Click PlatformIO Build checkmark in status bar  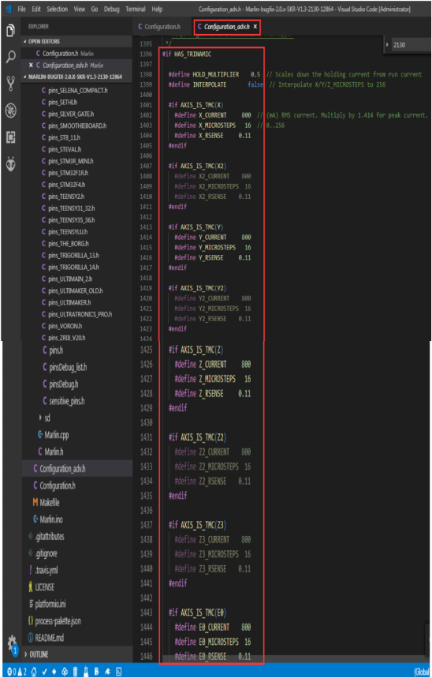point(44,672)
